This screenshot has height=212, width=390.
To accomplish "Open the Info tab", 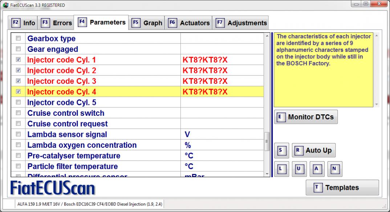I will pyautogui.click(x=23, y=23).
